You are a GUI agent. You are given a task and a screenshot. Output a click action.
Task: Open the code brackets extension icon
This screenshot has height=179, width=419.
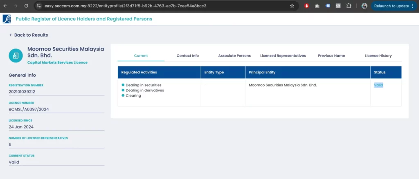(338, 6)
